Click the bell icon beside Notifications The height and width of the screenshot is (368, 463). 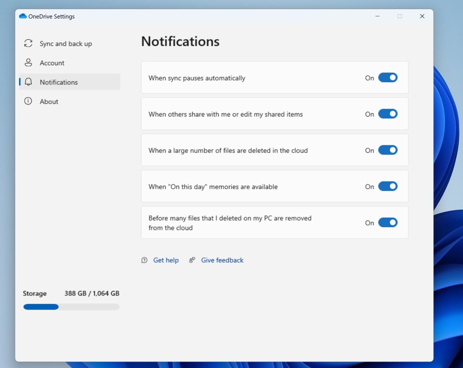tap(28, 82)
